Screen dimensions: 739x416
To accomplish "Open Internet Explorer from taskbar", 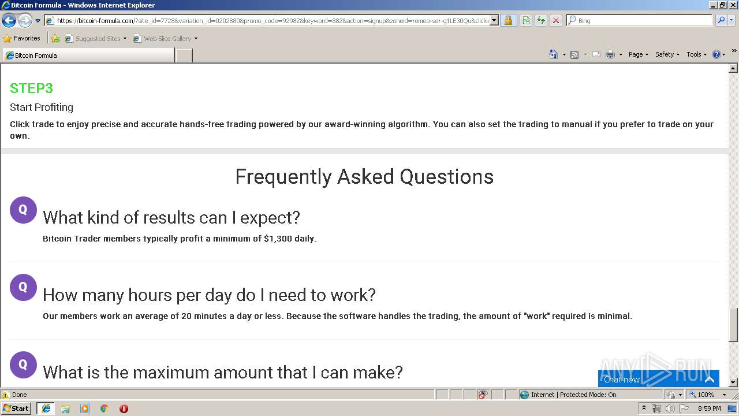I will pyautogui.click(x=46, y=408).
